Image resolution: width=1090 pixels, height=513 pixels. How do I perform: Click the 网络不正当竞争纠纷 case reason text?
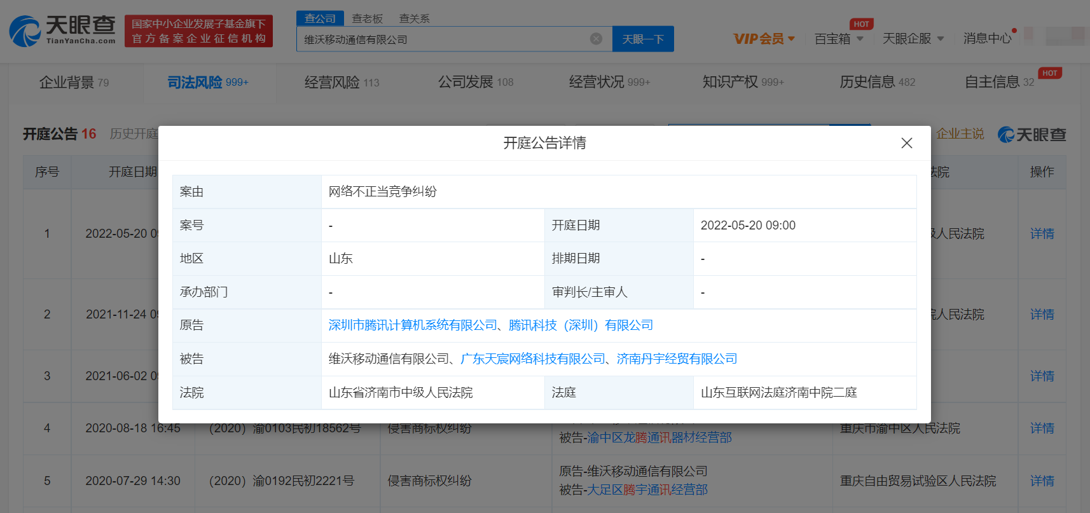click(383, 191)
